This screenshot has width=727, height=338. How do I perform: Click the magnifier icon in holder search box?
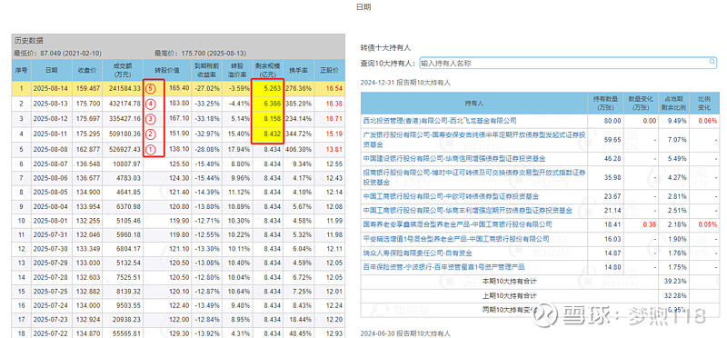712,62
